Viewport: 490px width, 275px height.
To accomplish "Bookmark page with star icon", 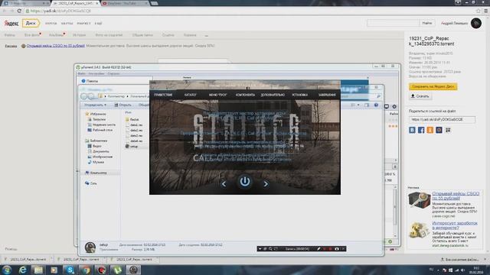I will click(x=478, y=11).
